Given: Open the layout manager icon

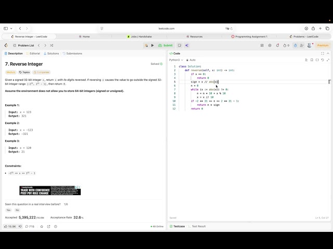Looking at the screenshot, I should coord(262,45).
